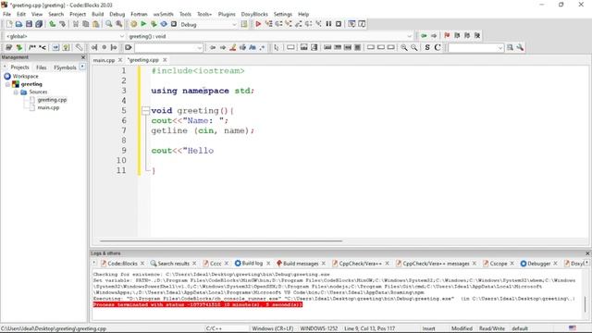592x333 pixels.
Task: Start debugging with the red play icon
Action: coord(258,24)
